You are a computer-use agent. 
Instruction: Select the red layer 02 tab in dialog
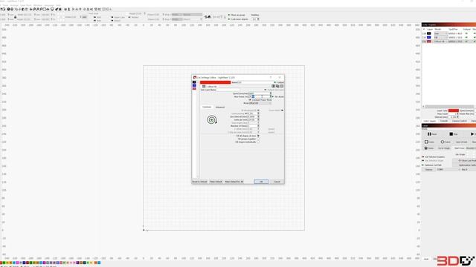tap(194, 89)
